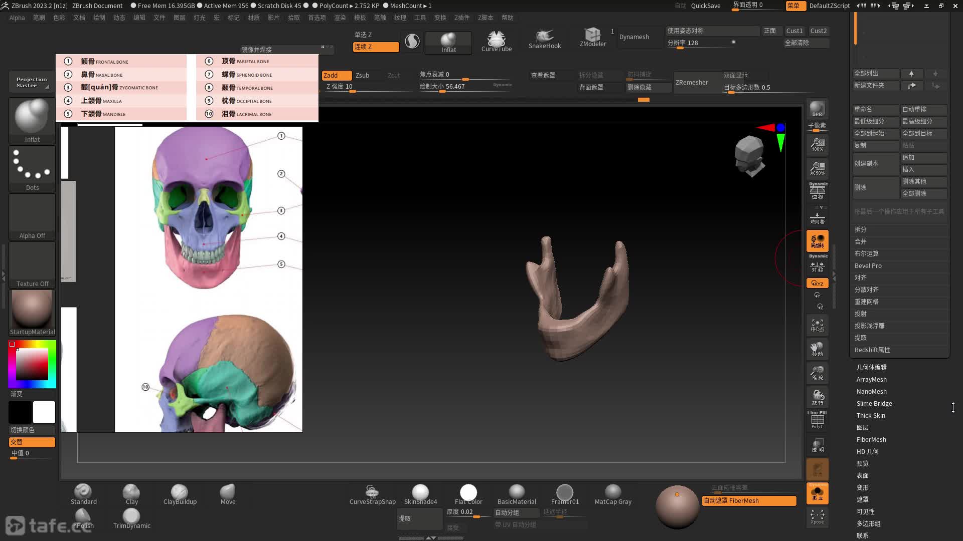This screenshot has width=963, height=541.
Task: Click the QuickSave button
Action: click(706, 6)
